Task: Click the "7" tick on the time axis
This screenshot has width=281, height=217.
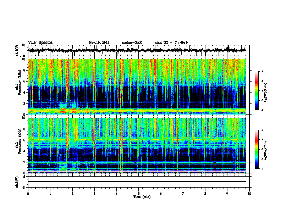Action: 183,194
